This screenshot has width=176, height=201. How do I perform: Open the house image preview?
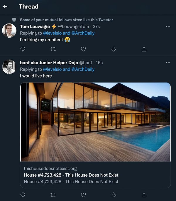coord(96,122)
